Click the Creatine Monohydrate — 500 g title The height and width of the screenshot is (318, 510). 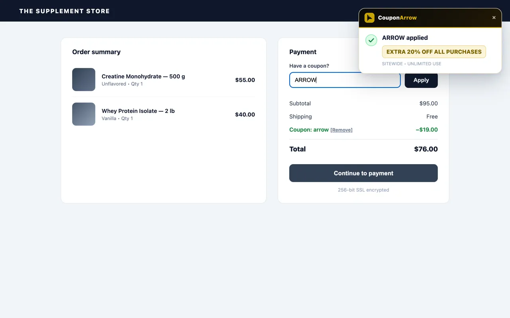coord(143,76)
